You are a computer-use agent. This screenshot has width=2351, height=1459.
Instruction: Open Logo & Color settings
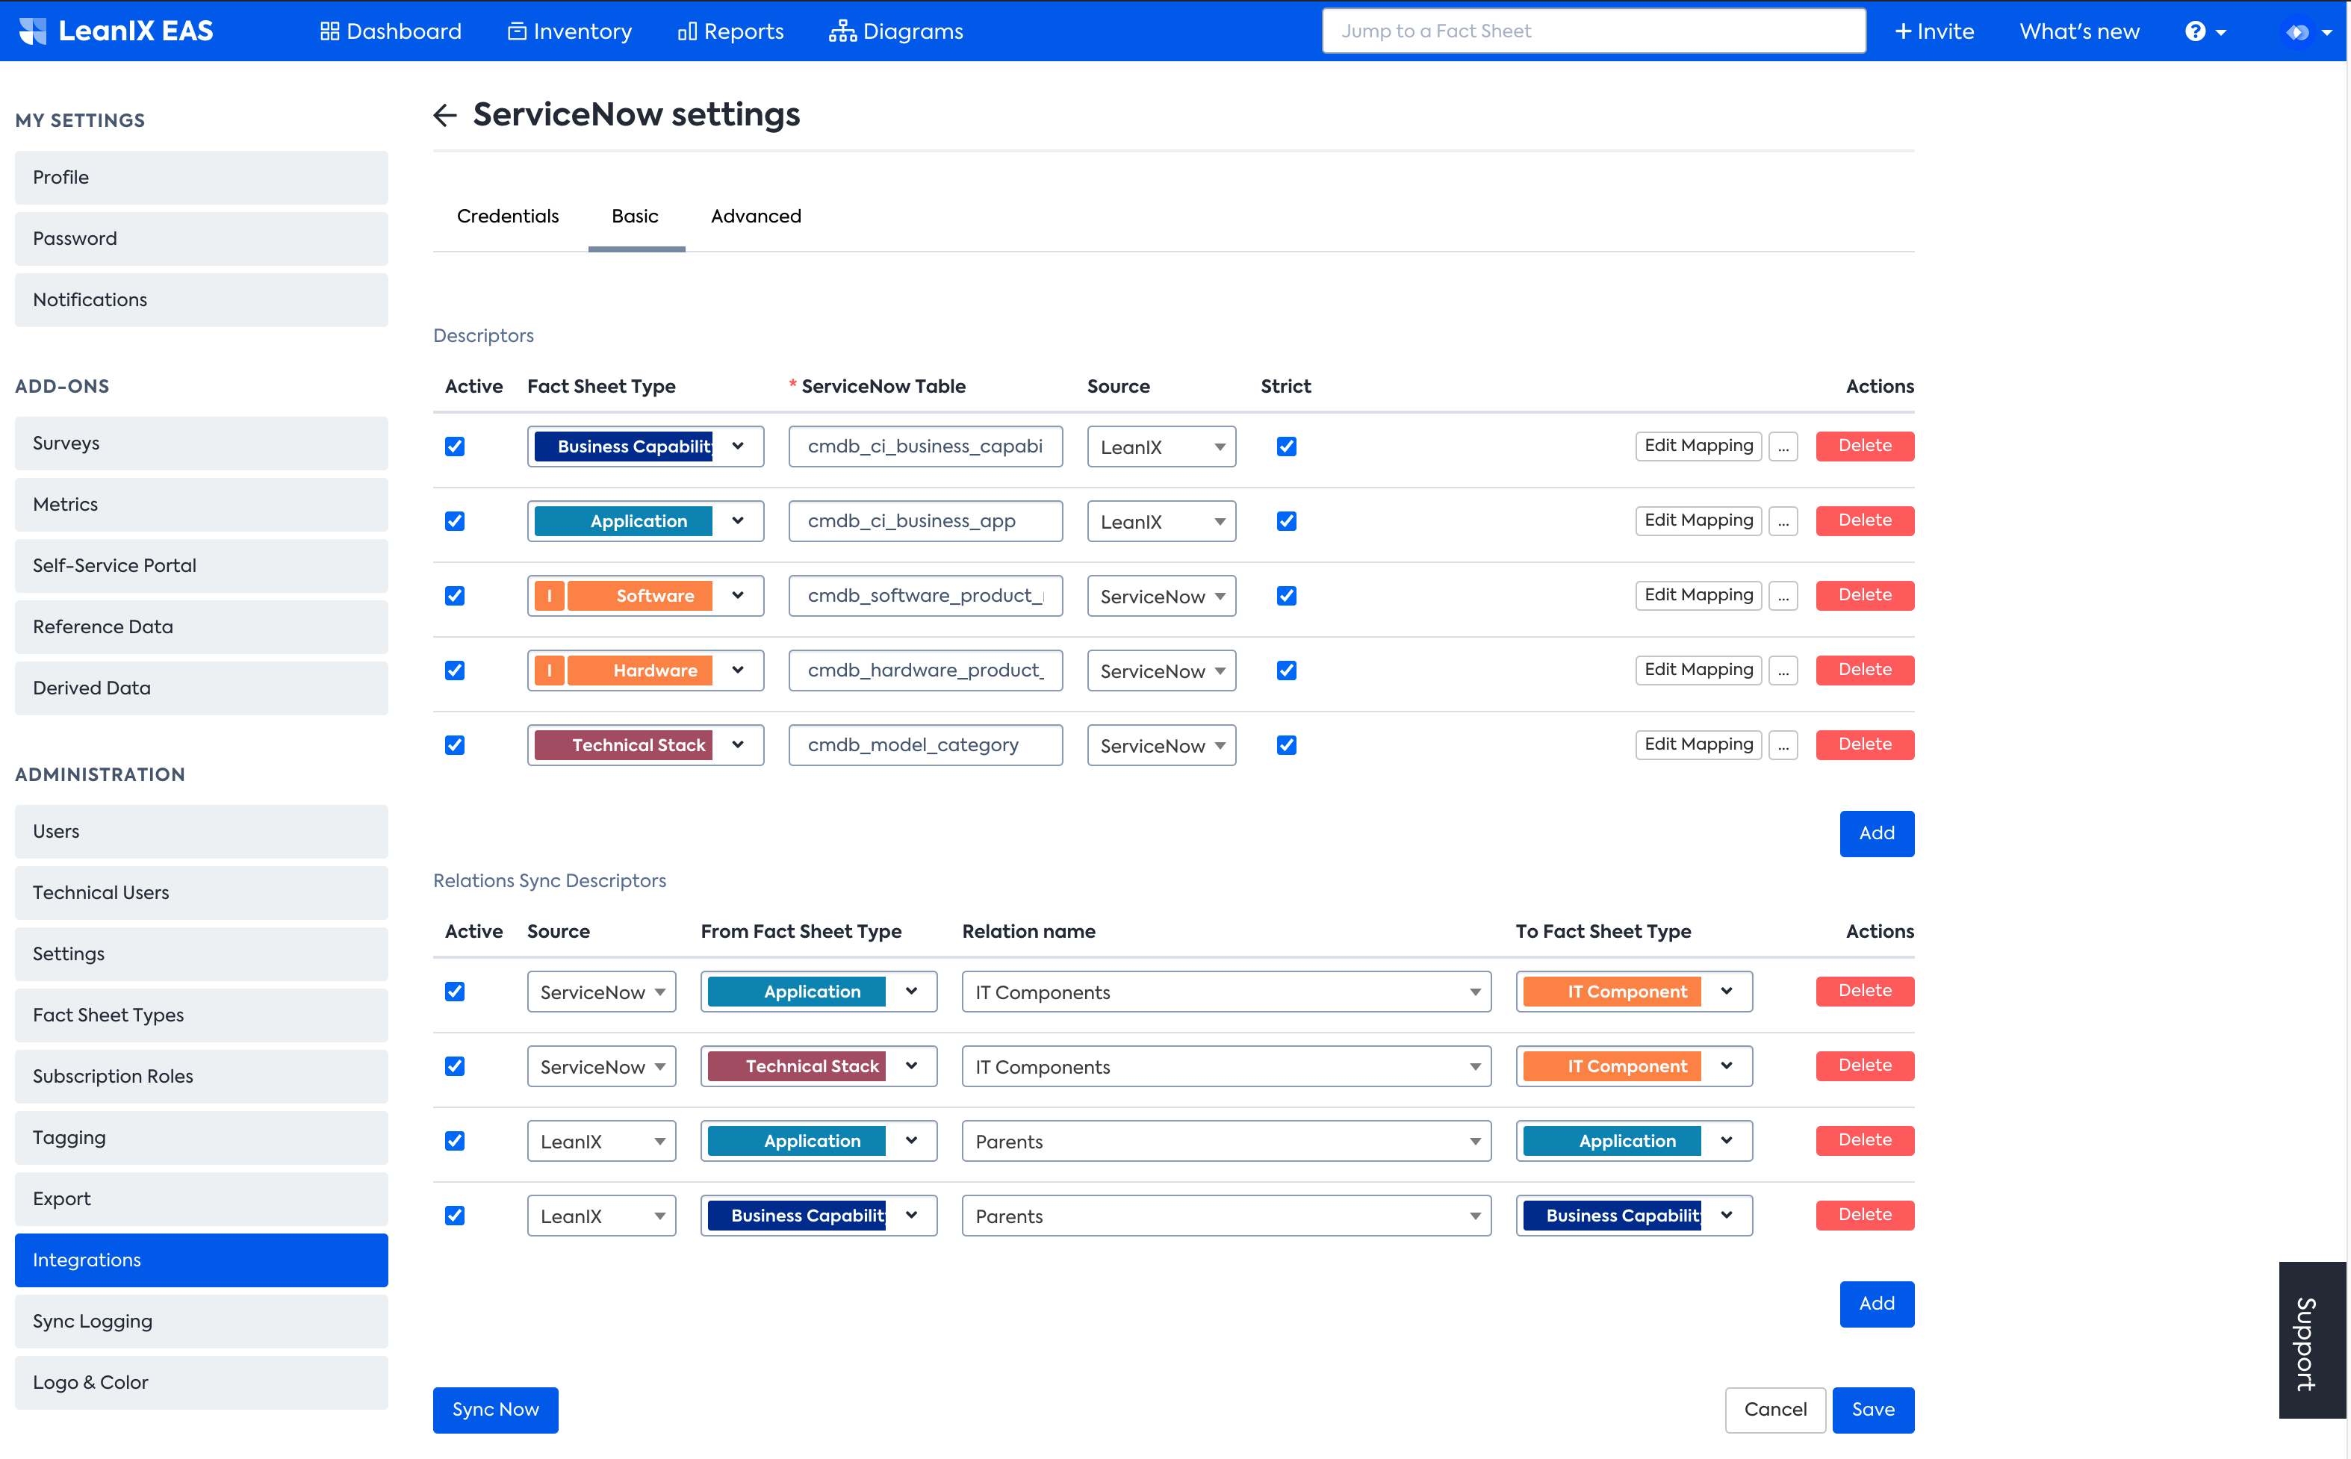tap(202, 1383)
